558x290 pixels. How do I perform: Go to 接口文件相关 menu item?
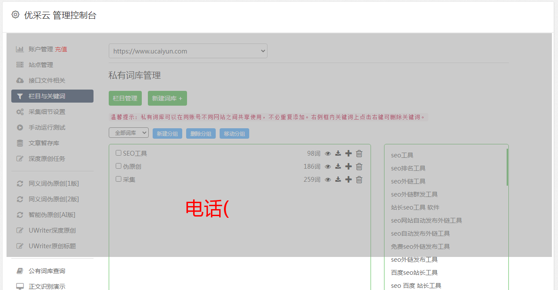point(47,80)
